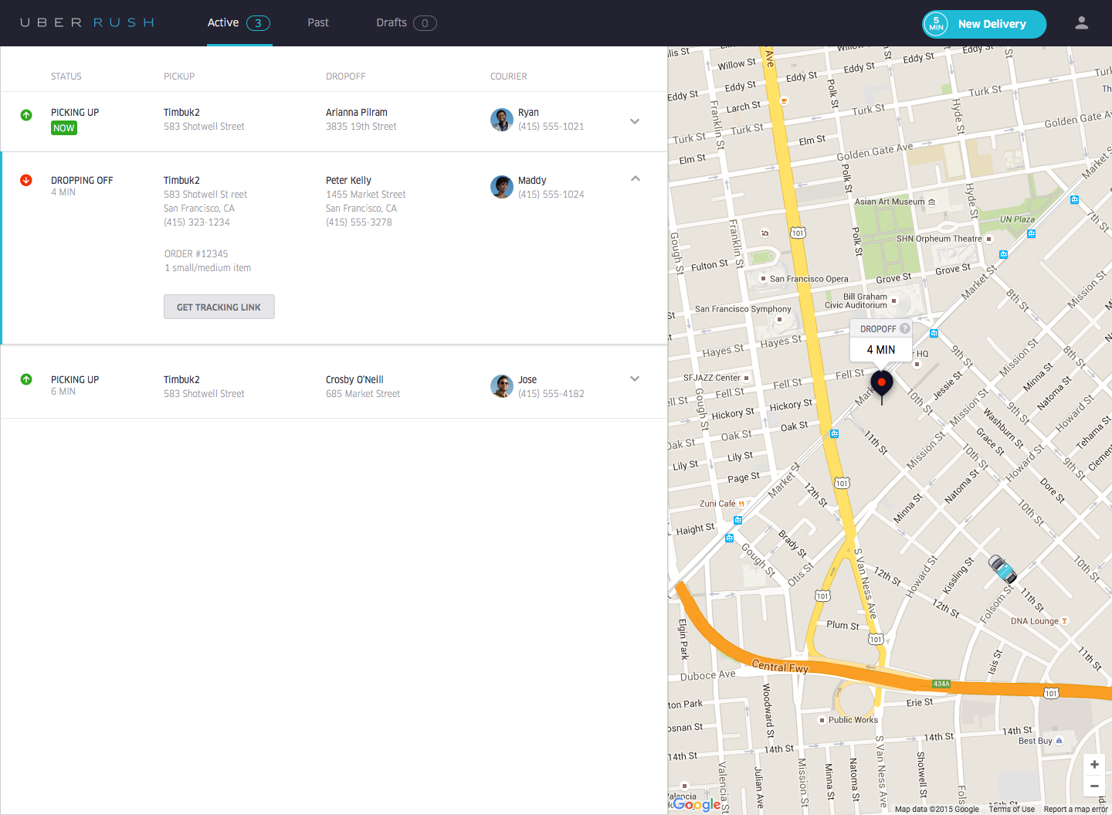Click the green up-arrow status icon for Ryan's delivery

pyautogui.click(x=26, y=115)
